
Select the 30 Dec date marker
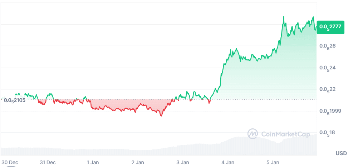9,162
